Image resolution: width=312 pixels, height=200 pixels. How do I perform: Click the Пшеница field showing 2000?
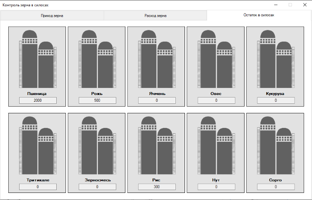[x=37, y=100]
